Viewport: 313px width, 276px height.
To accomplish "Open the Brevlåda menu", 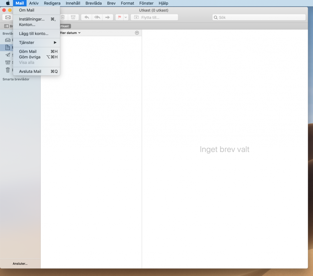I will (x=94, y=3).
